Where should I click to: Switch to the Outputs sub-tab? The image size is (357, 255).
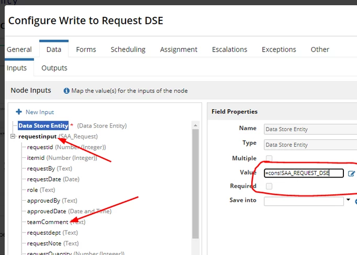point(54,68)
